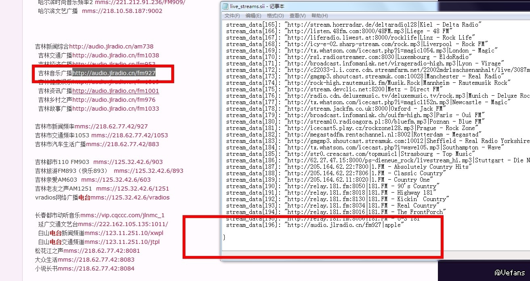The image size is (530, 281).
Task: Click the mms://222.162.105.135:1011/ link
Action: coord(123,224)
